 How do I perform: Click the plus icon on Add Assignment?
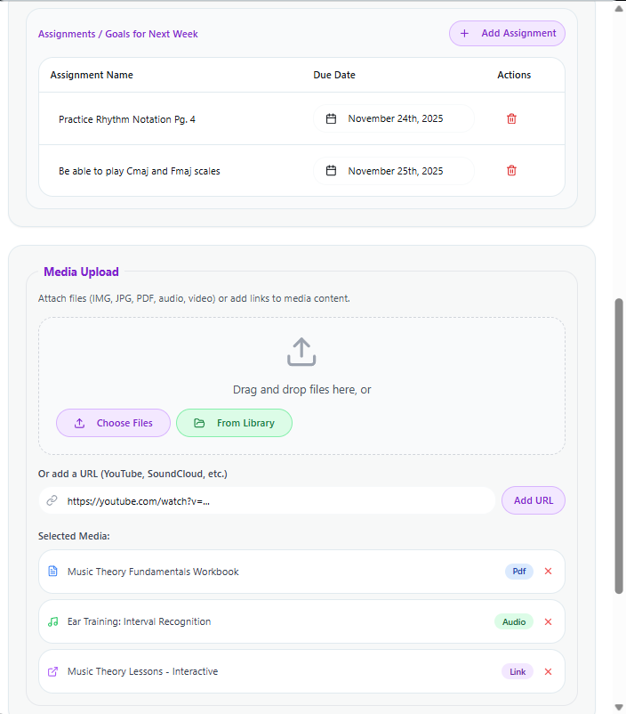pyautogui.click(x=464, y=33)
